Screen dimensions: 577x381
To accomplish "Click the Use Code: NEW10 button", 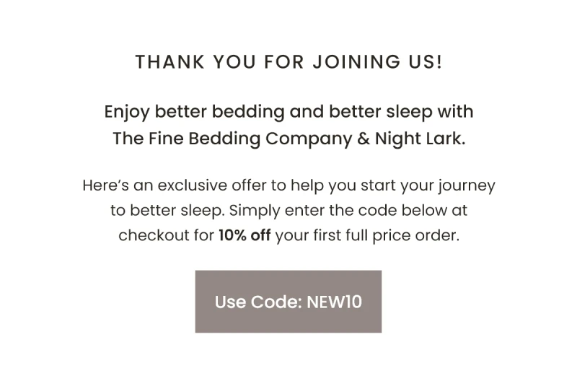I will pos(288,302).
